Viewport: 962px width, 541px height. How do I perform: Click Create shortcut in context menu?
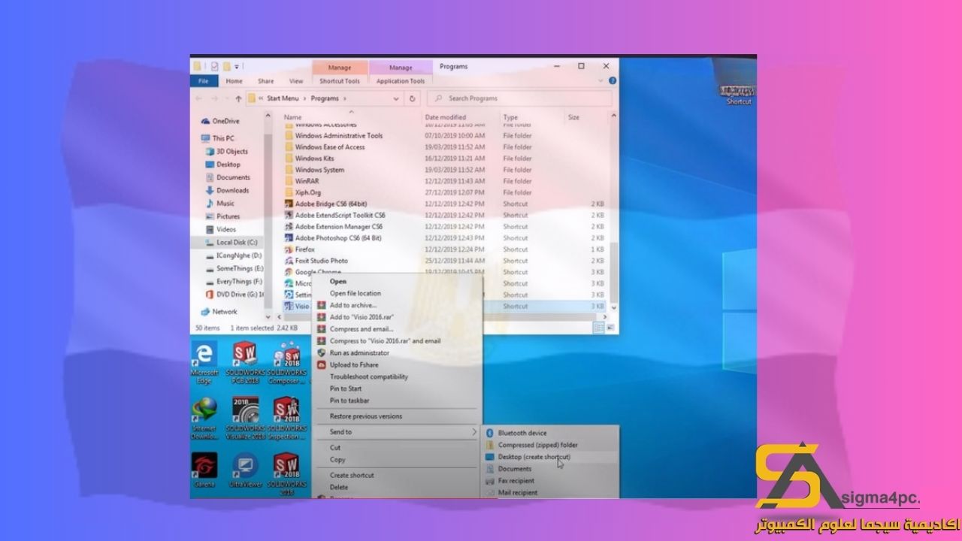[x=352, y=475]
